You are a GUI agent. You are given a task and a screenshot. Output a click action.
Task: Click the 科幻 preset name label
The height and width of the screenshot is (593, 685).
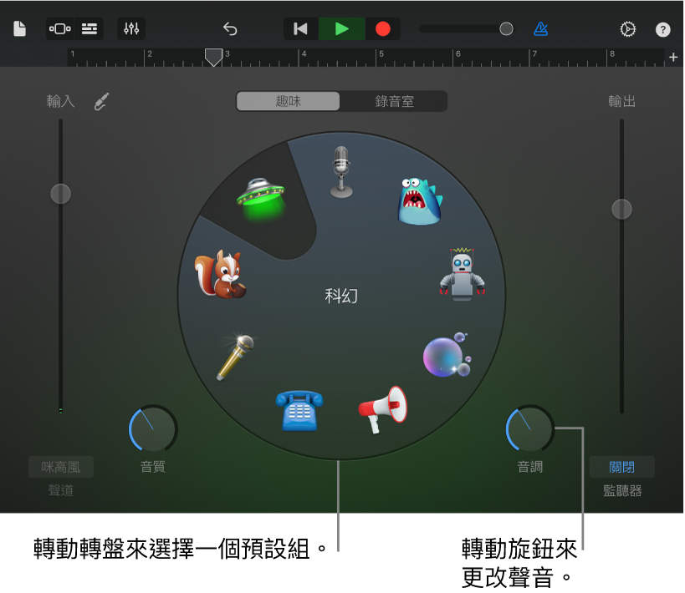point(341,296)
